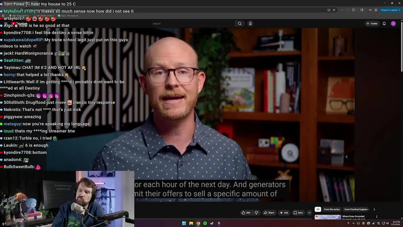Click the yellow-green extension icon in toolbar
This screenshot has width=403, height=227.
(x=348, y=10)
